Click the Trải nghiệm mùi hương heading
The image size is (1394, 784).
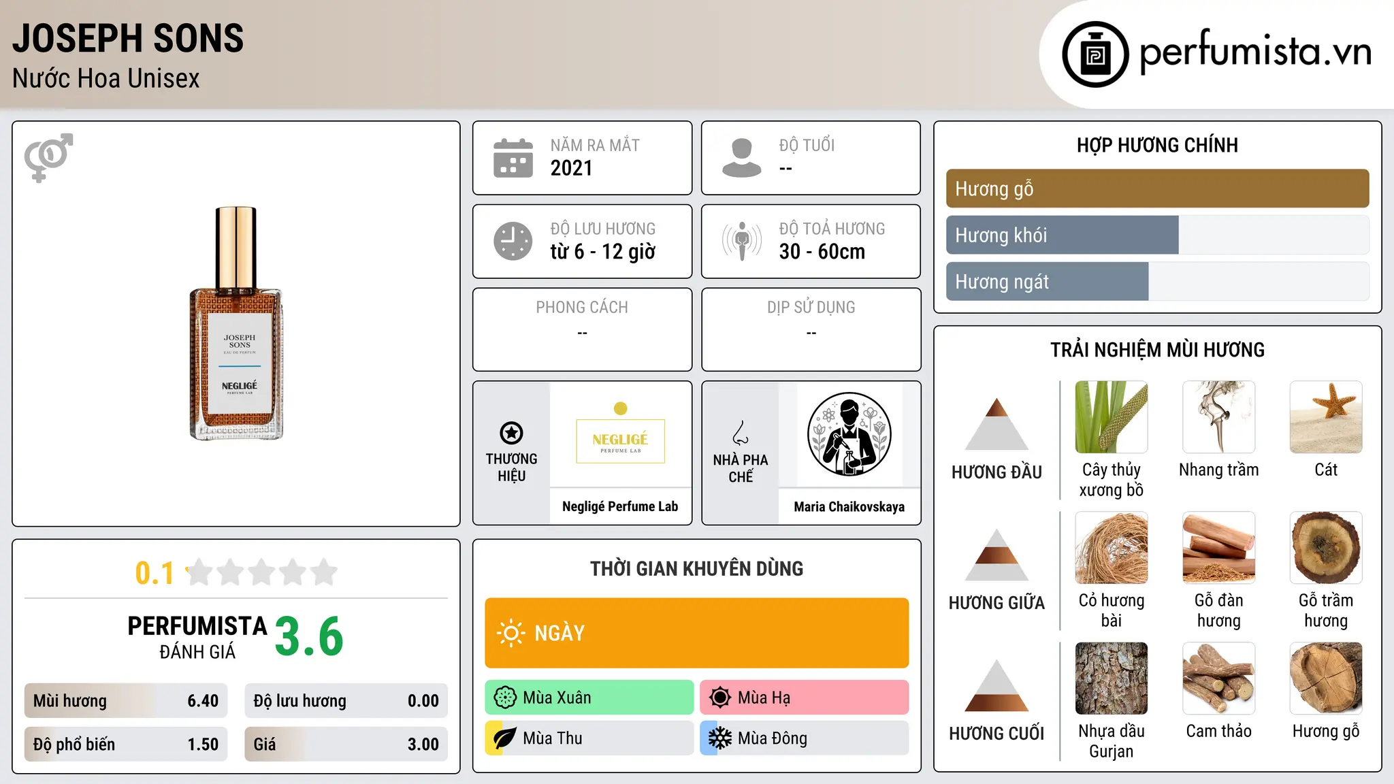1157,350
